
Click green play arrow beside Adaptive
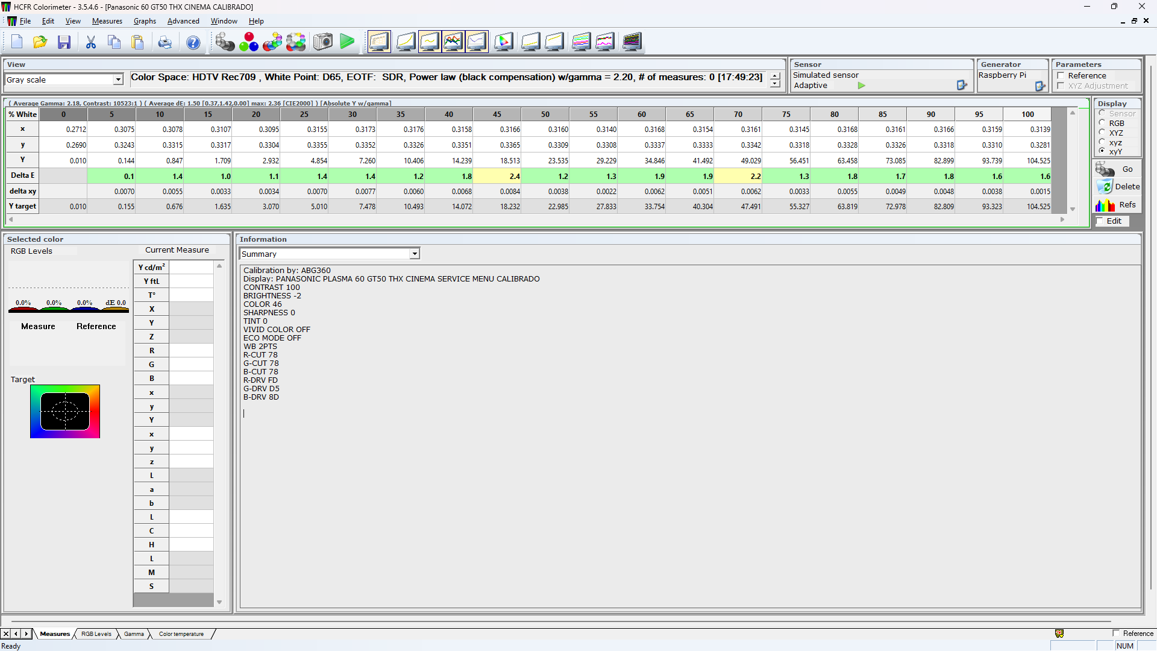[x=862, y=86]
